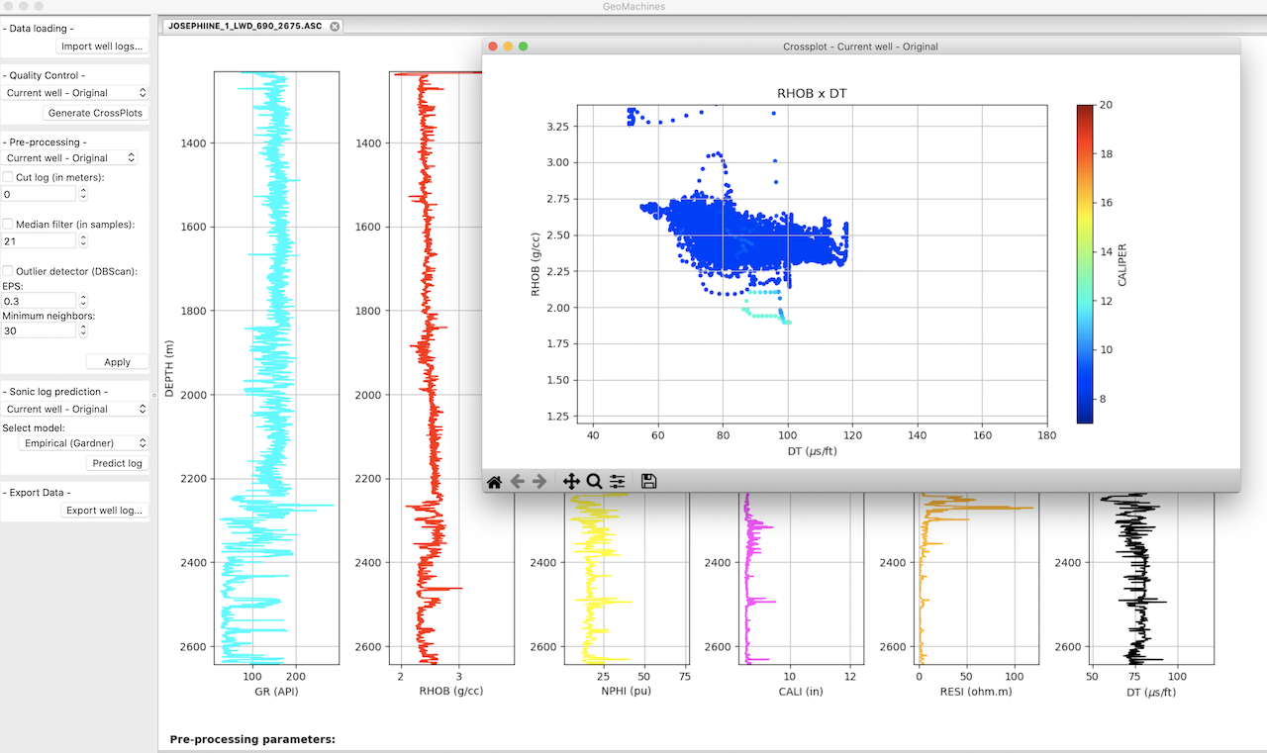Activate the Pan axes tool
Image resolution: width=1267 pixels, height=753 pixels.
click(x=571, y=481)
